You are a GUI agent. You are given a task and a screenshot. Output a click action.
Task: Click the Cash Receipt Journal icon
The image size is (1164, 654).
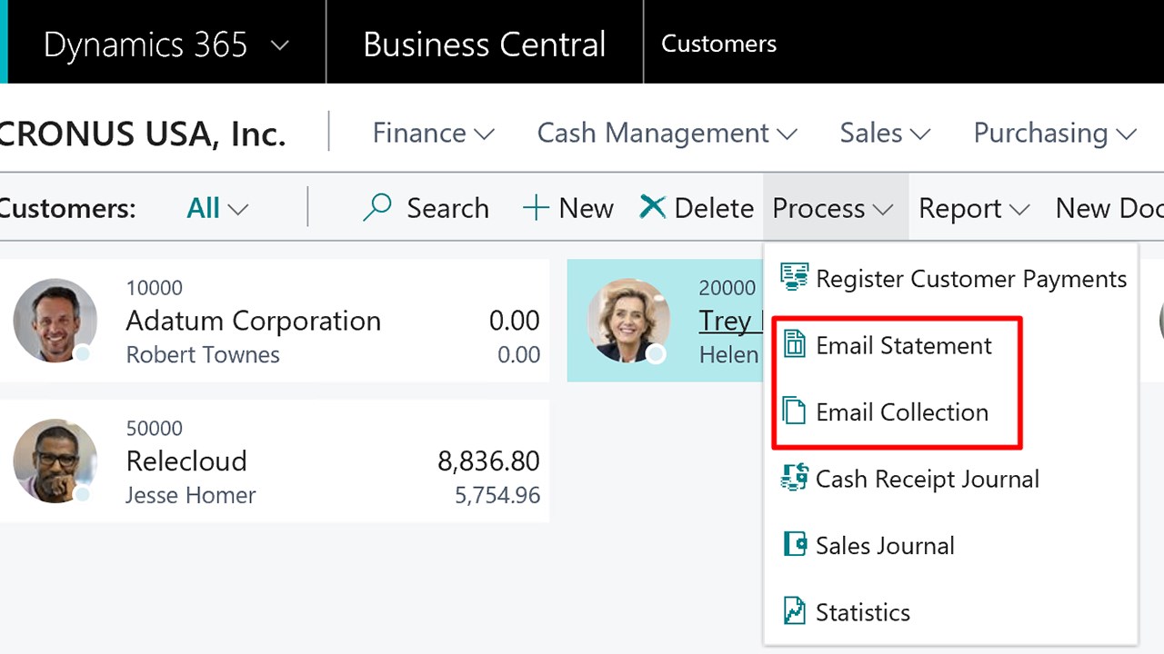coord(794,478)
